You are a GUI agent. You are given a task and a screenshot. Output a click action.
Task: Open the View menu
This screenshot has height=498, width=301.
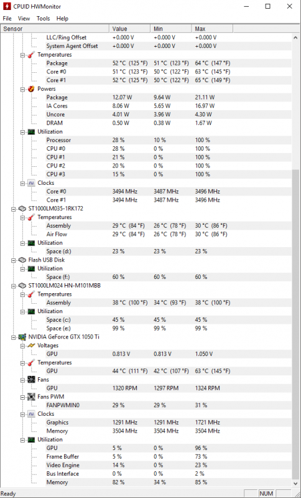[24, 19]
